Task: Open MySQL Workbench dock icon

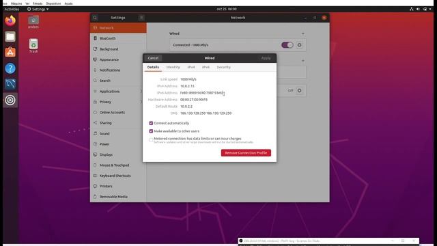Action: coord(10,84)
